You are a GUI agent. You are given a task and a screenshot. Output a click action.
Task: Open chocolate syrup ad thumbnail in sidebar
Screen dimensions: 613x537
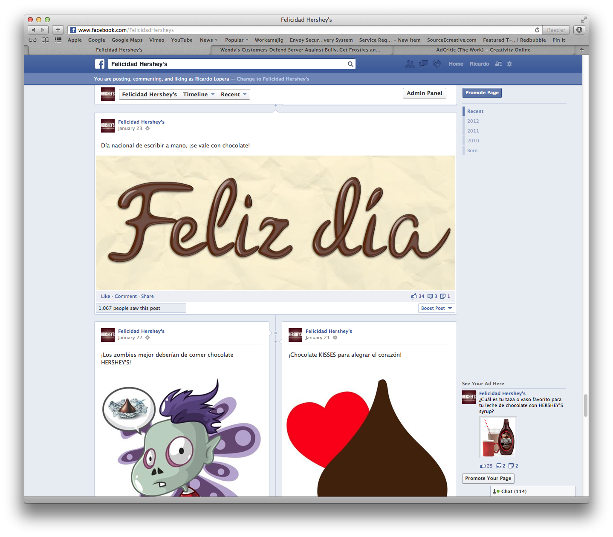click(498, 437)
